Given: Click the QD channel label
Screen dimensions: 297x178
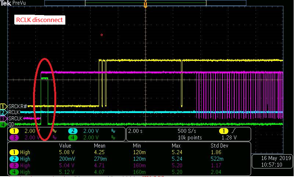Looking at the screenshot, I should (x=11, y=124).
